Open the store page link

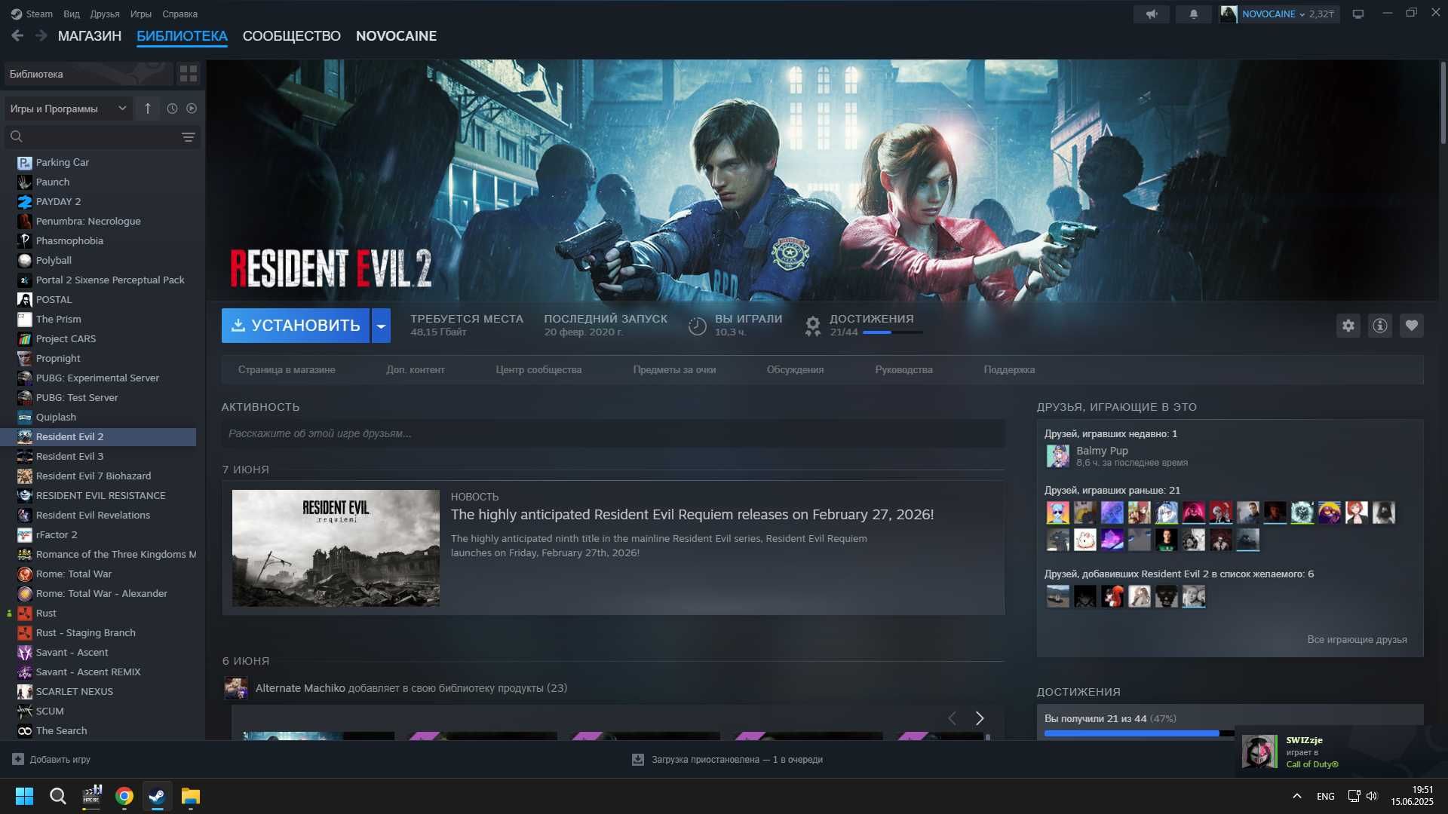pyautogui.click(x=287, y=369)
